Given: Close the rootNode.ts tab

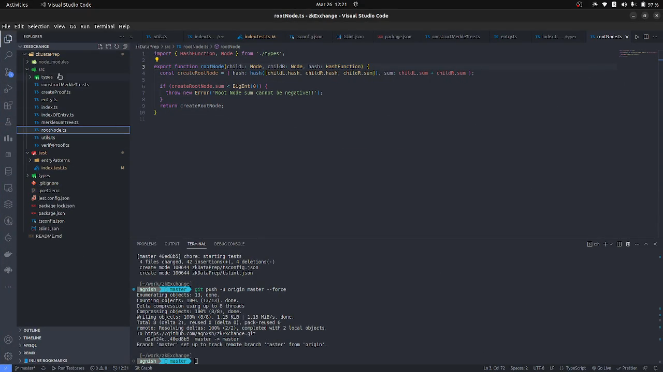Looking at the screenshot, I should [x=627, y=37].
